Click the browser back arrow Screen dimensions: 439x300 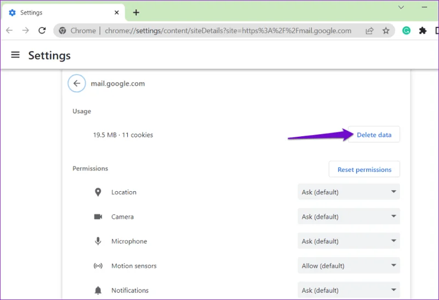point(9,30)
